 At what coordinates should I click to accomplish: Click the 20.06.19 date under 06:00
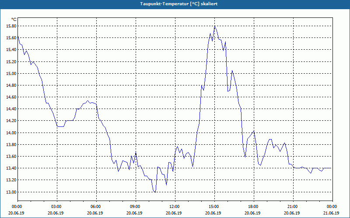pyautogui.click(x=95, y=213)
